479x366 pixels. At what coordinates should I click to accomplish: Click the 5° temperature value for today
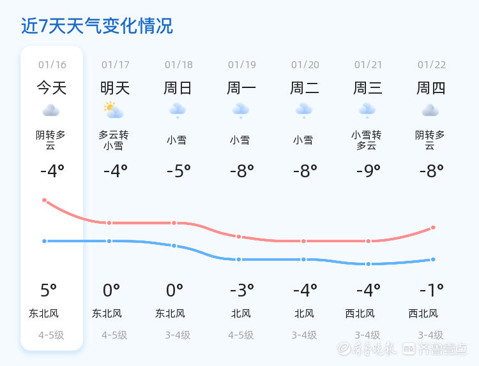click(x=49, y=291)
